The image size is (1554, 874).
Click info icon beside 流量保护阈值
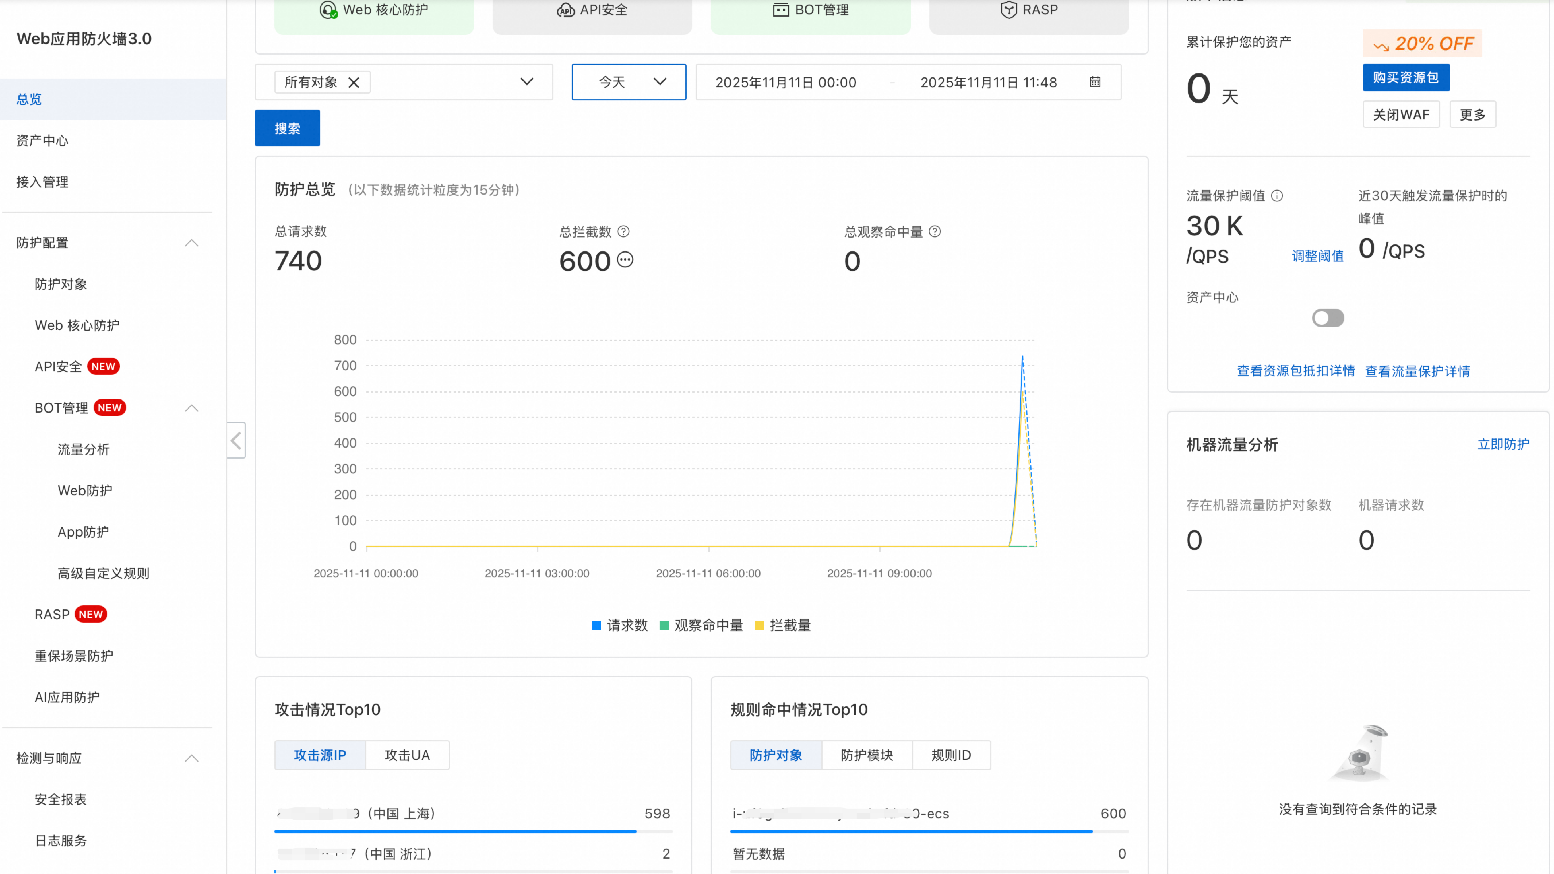click(1277, 195)
